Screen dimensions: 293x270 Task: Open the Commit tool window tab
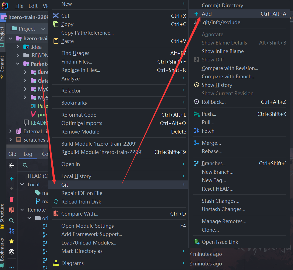(x=2, y=67)
